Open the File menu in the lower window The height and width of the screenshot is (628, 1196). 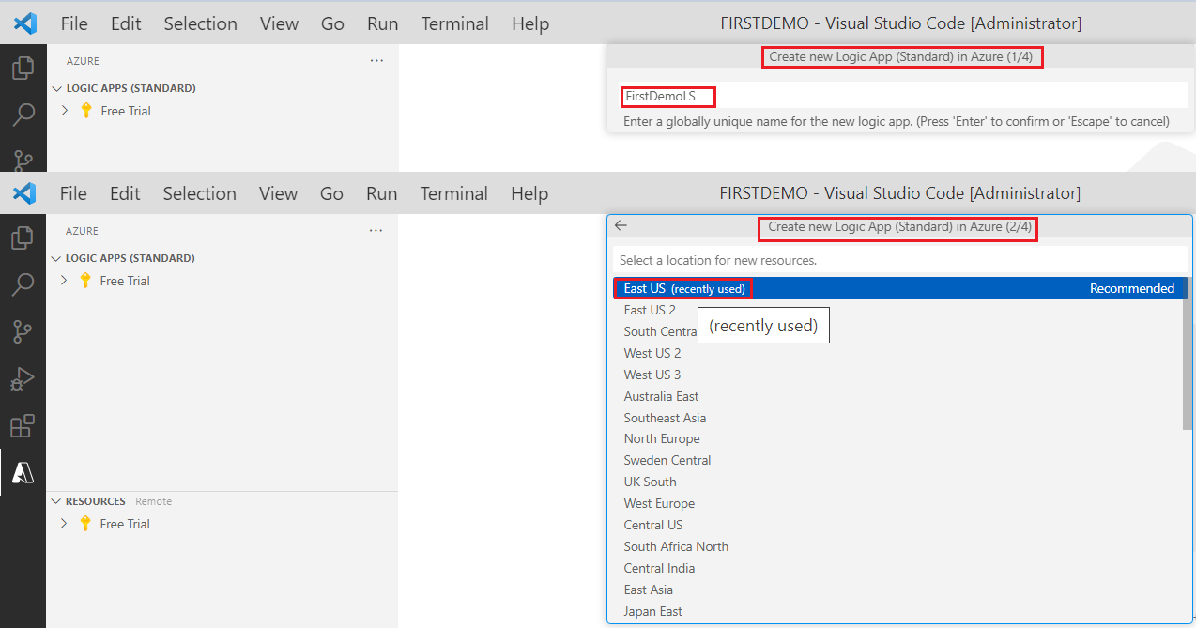73,193
